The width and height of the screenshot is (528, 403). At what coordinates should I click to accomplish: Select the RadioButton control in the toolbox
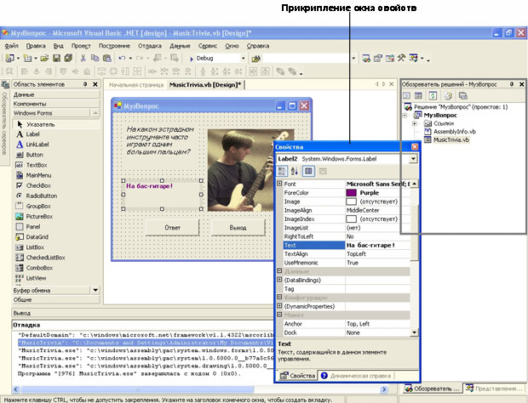coord(42,196)
